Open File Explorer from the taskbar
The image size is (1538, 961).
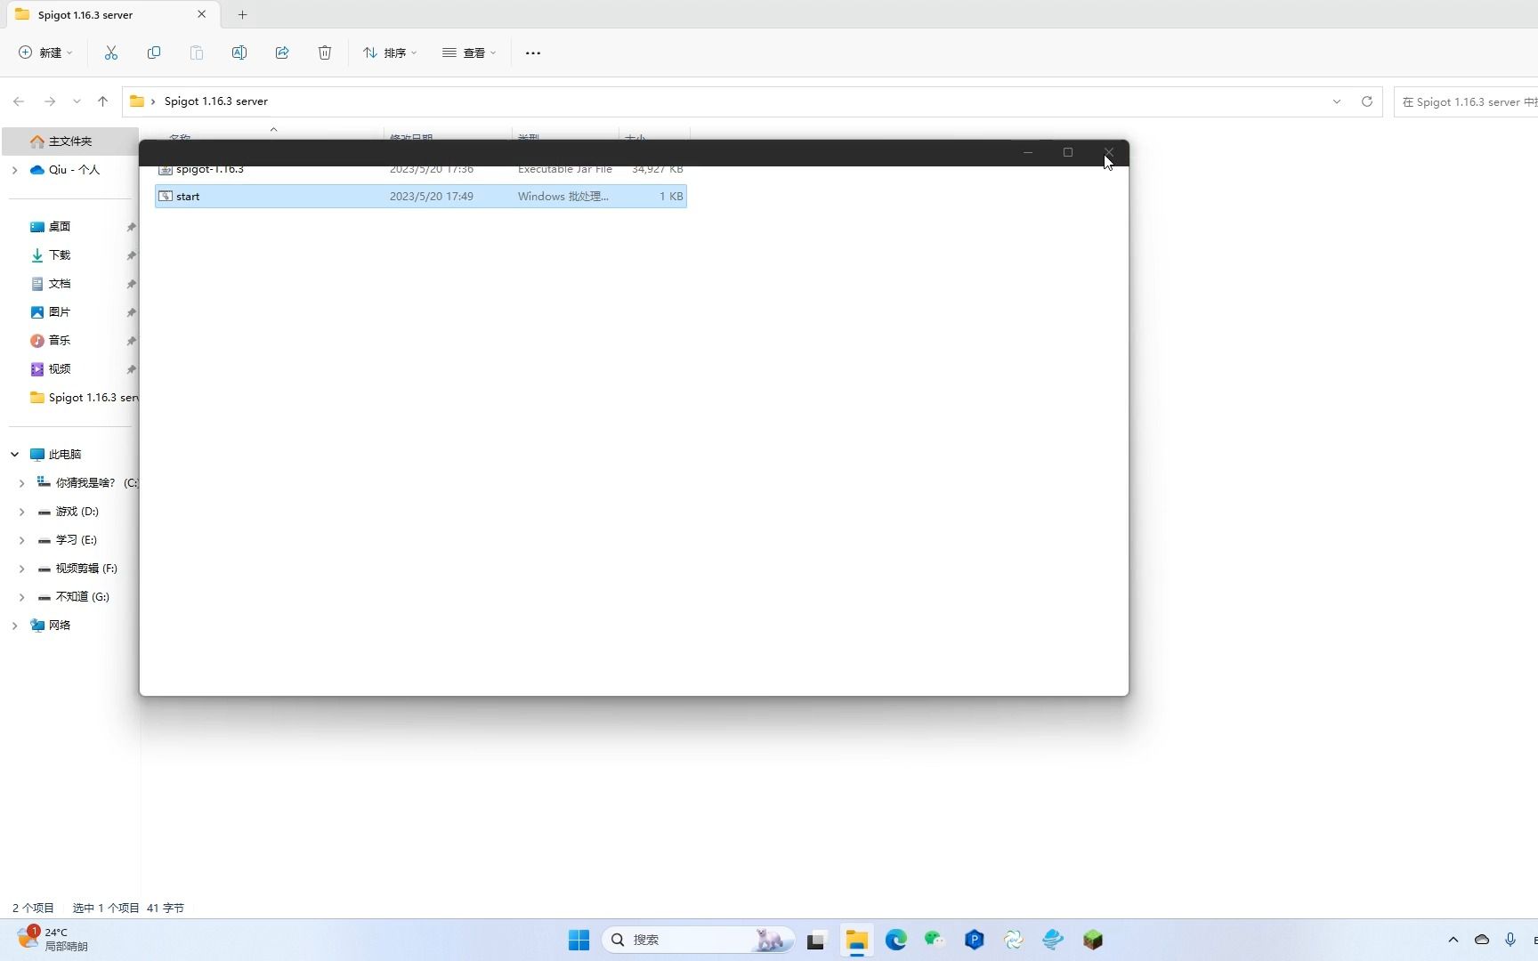(857, 940)
